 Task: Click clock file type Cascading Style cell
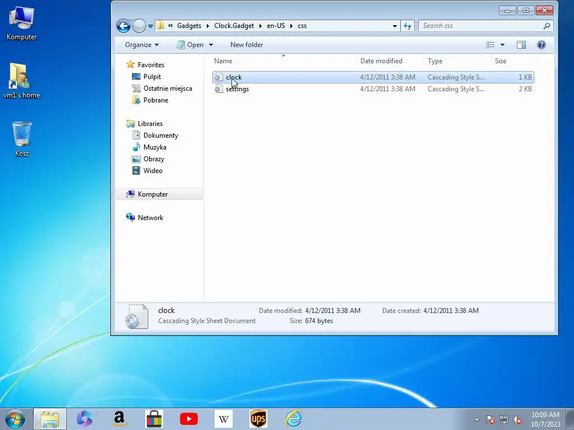456,77
